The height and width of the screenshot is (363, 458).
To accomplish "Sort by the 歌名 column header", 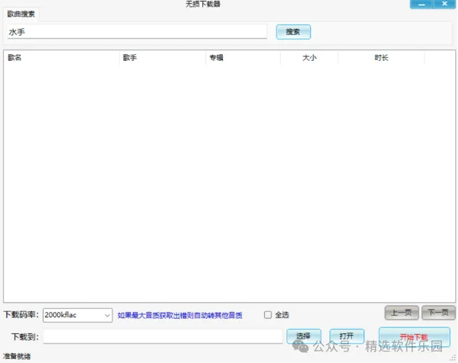I will click(x=61, y=58).
